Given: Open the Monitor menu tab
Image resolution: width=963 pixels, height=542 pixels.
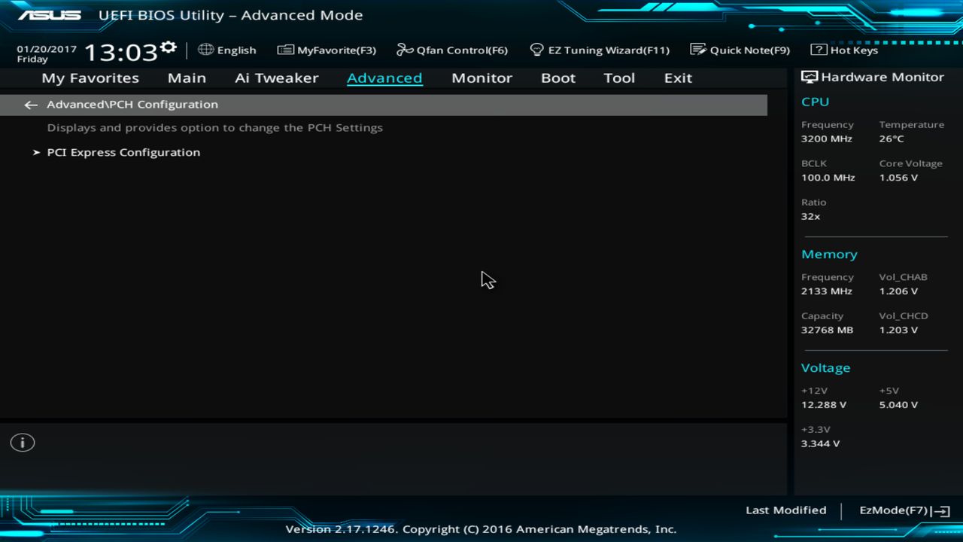Looking at the screenshot, I should click(x=481, y=78).
